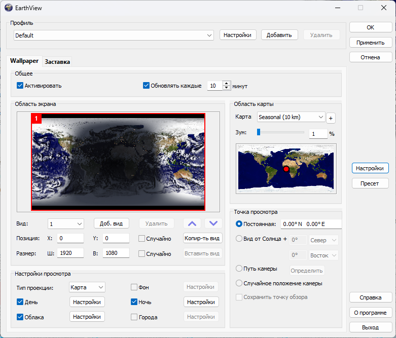Click the plus button next to map dropdown

[x=331, y=118]
